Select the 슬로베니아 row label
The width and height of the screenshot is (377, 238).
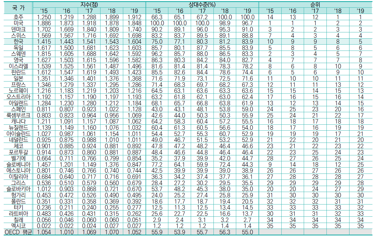coord(18,164)
